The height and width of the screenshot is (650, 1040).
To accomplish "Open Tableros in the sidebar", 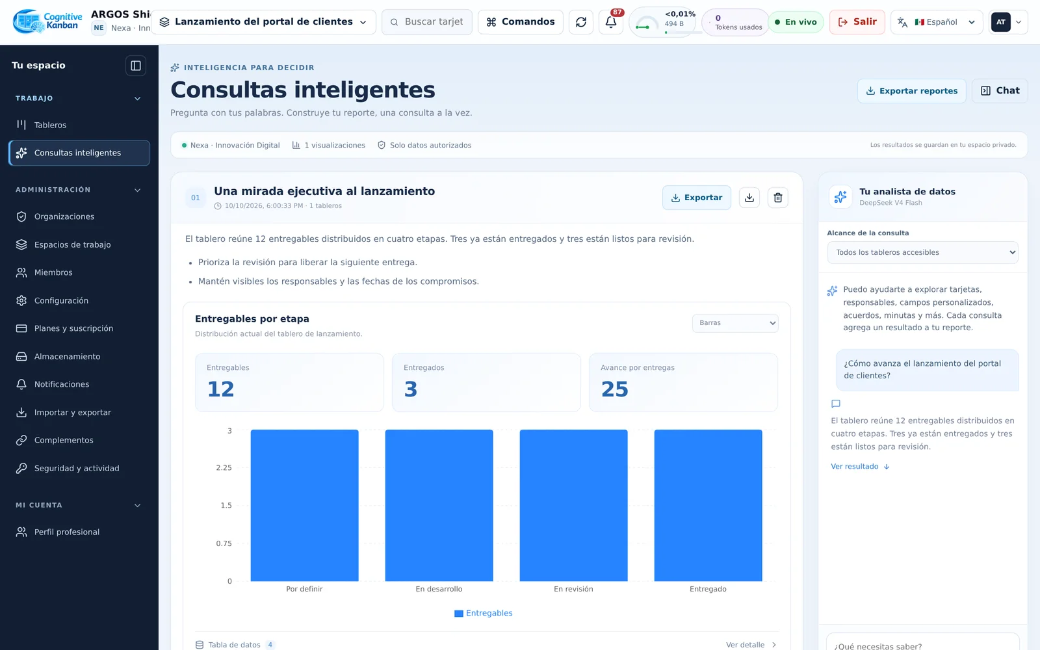I will 79,125.
